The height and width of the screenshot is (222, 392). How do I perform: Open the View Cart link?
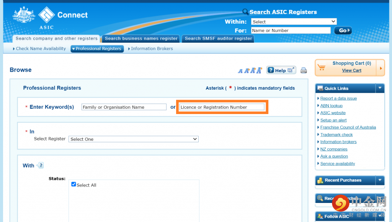pos(351,71)
